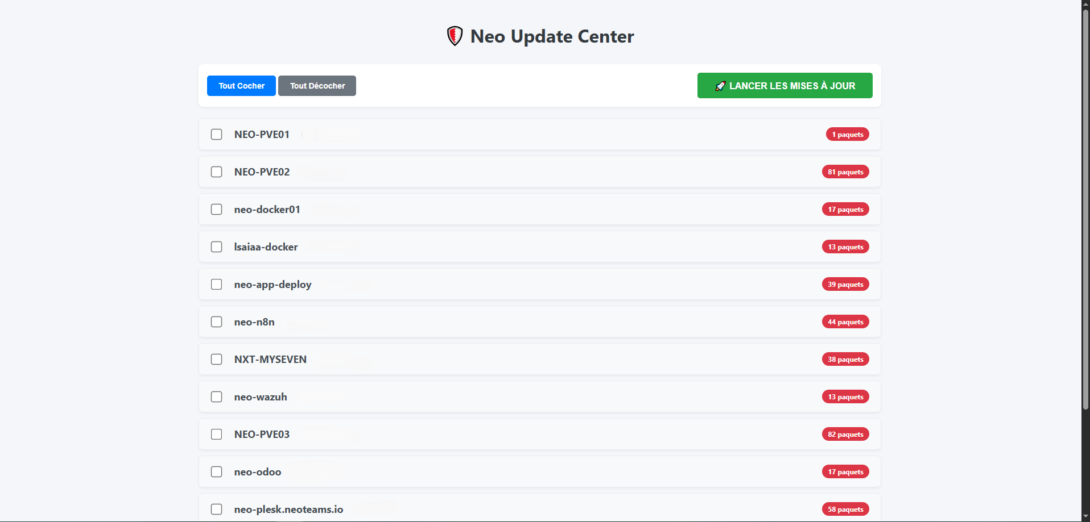This screenshot has height=522, width=1090.
Task: Click the red shield logo icon
Action: tap(455, 36)
